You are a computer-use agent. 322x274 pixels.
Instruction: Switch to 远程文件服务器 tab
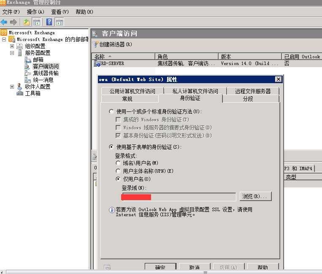(x=253, y=91)
